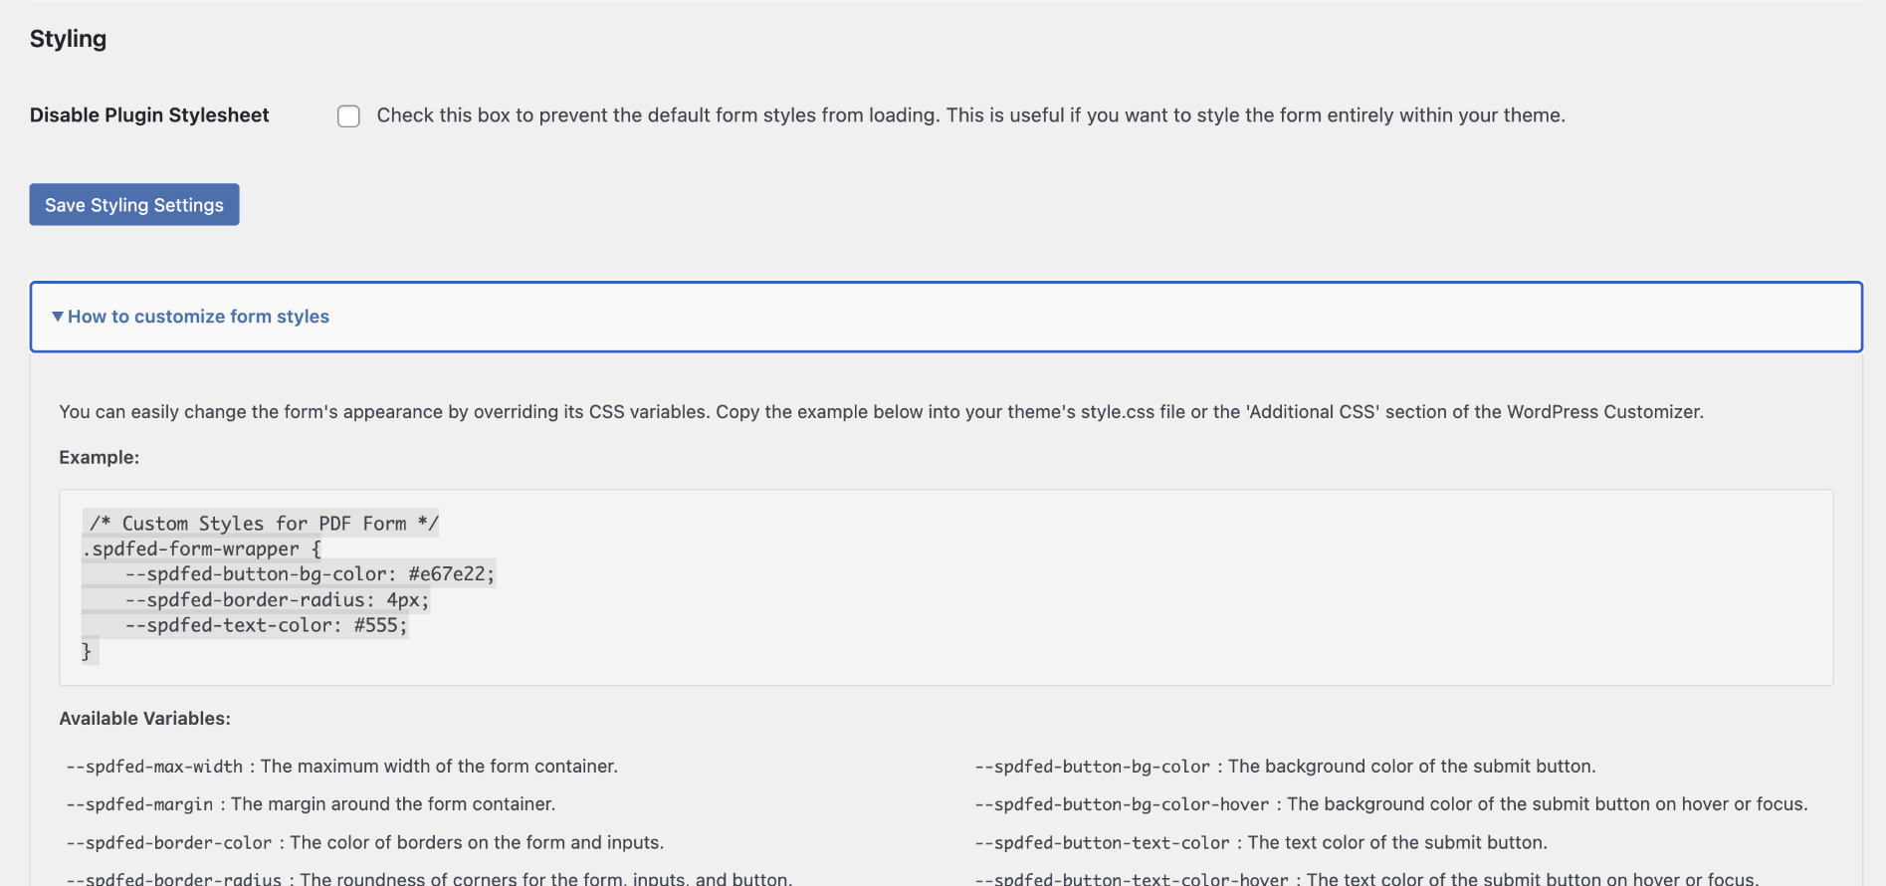
Task: Click the --spdfed-border-color variable in the list
Action: (x=169, y=843)
